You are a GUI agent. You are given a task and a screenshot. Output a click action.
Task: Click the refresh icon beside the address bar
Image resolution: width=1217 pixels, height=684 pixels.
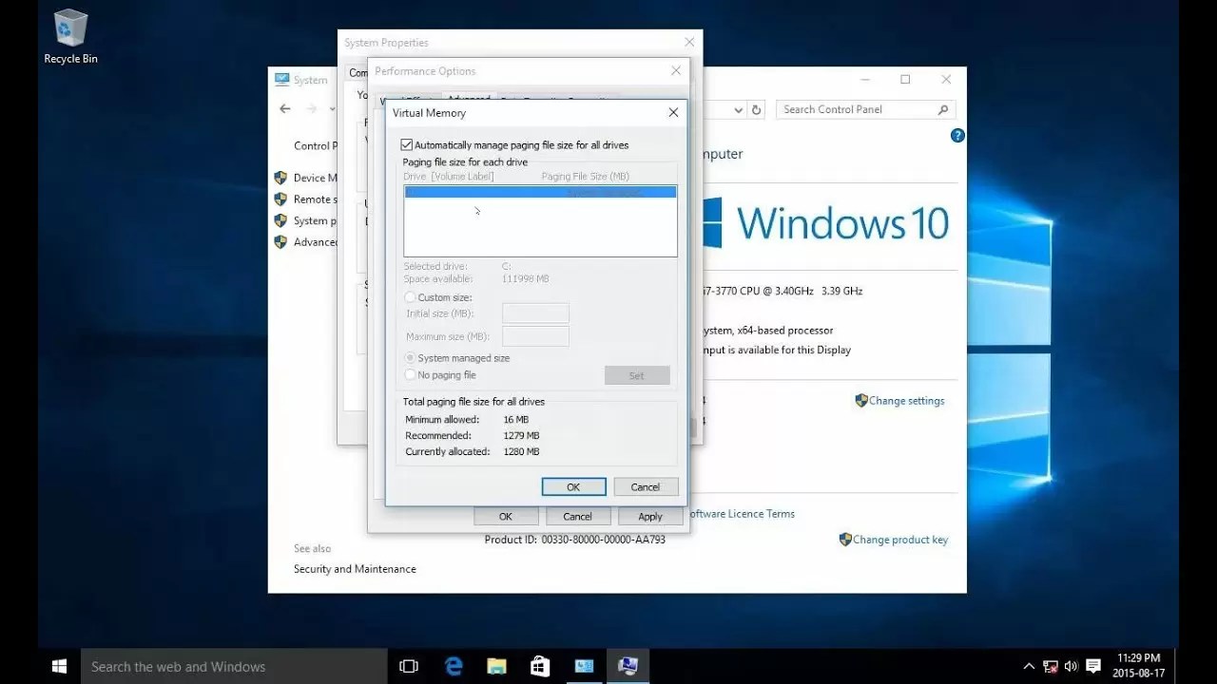[757, 109]
